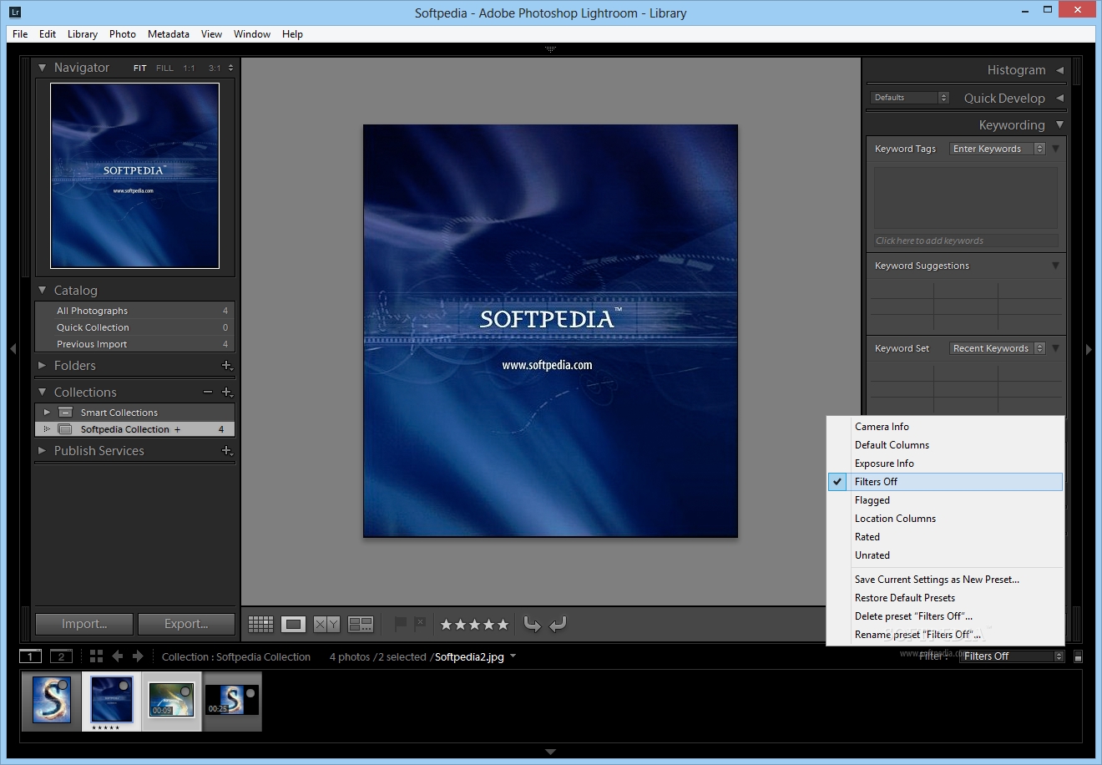Click the Import... button
The width and height of the screenshot is (1102, 765).
(84, 624)
